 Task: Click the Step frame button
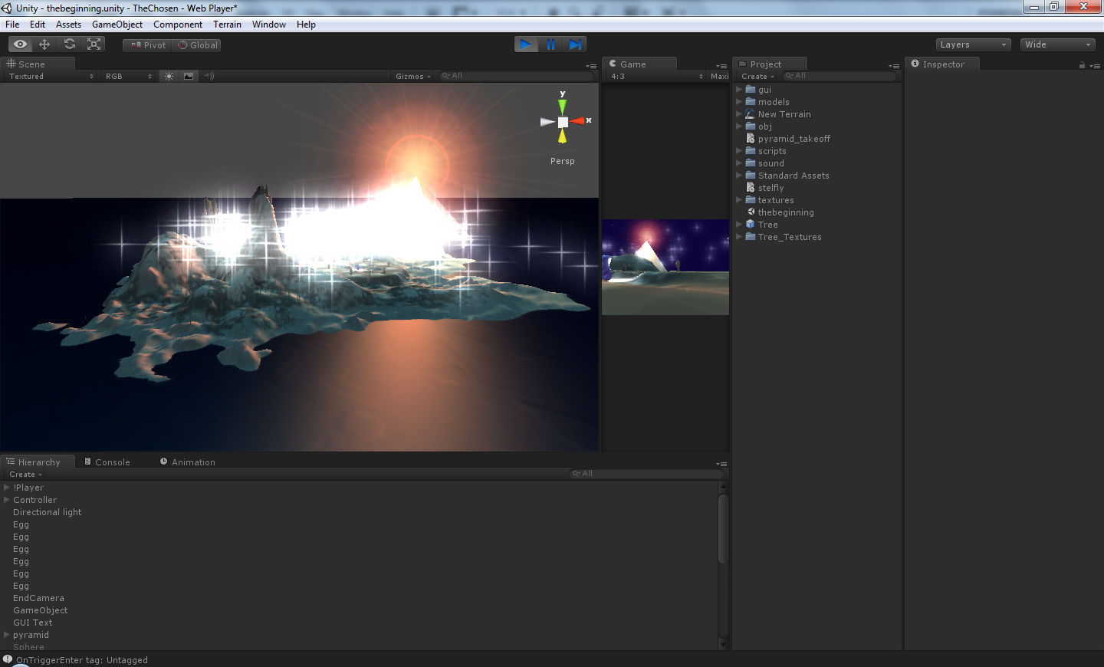[x=575, y=44]
